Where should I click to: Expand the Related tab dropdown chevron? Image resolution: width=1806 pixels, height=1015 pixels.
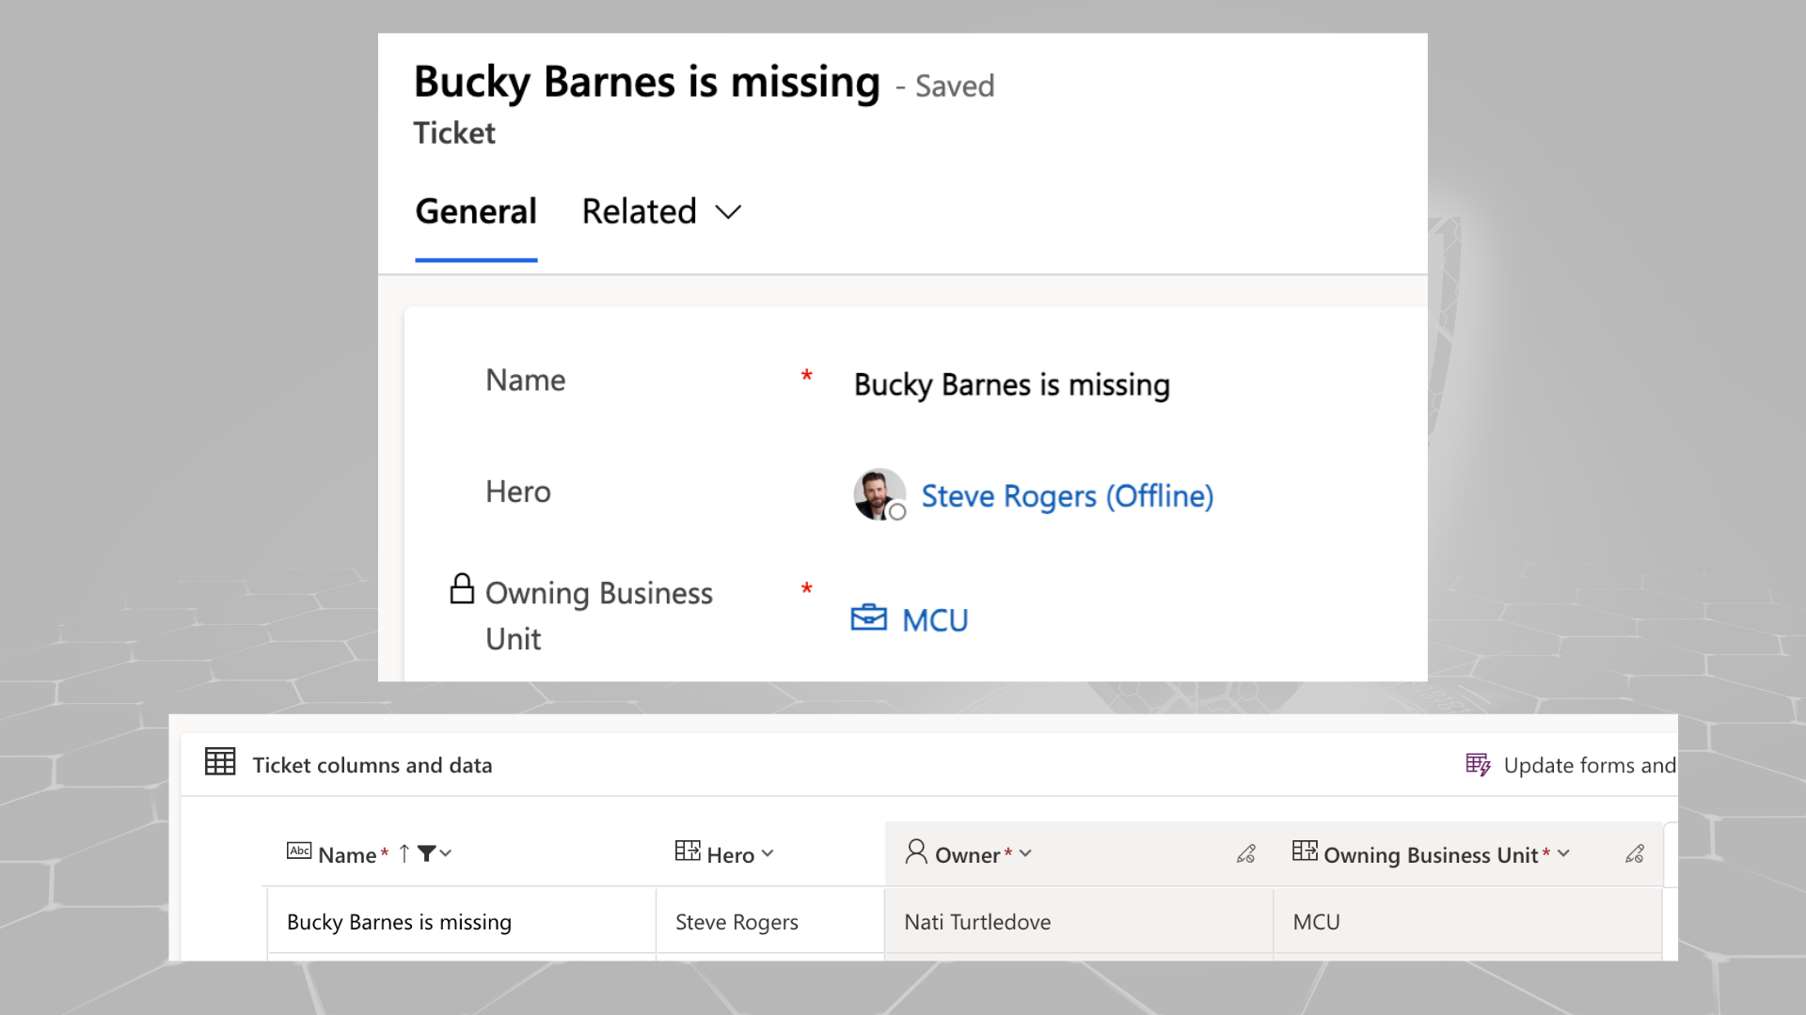728,212
